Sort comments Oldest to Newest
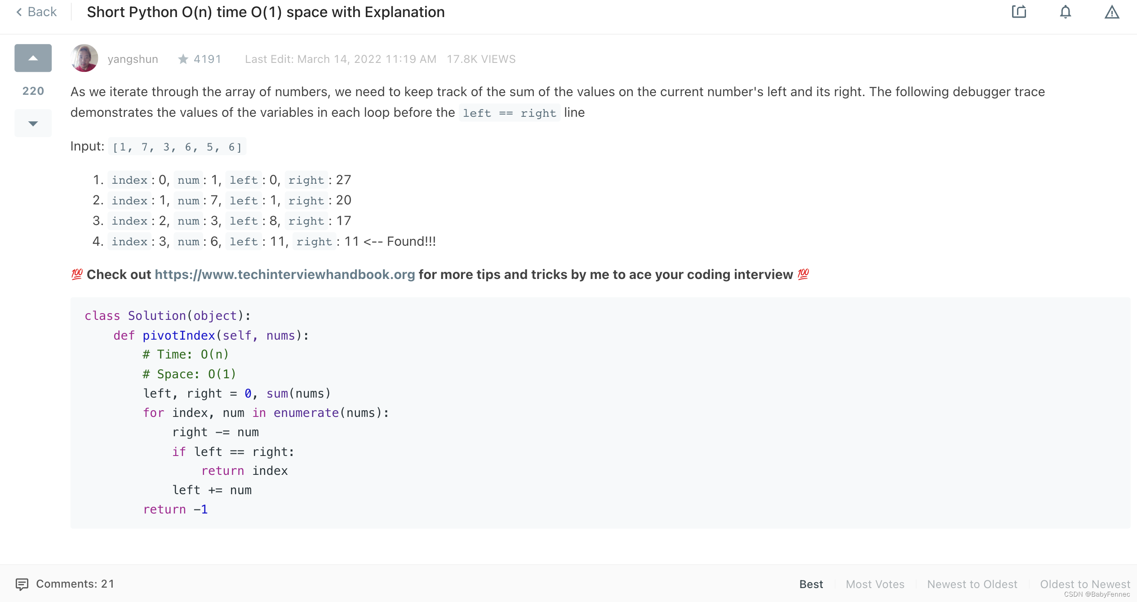The width and height of the screenshot is (1137, 602). point(1084,584)
